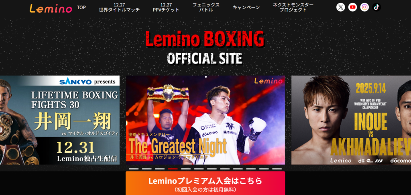Jump to the first carousel slide indicator
The image size is (411, 195).
pos(134,169)
